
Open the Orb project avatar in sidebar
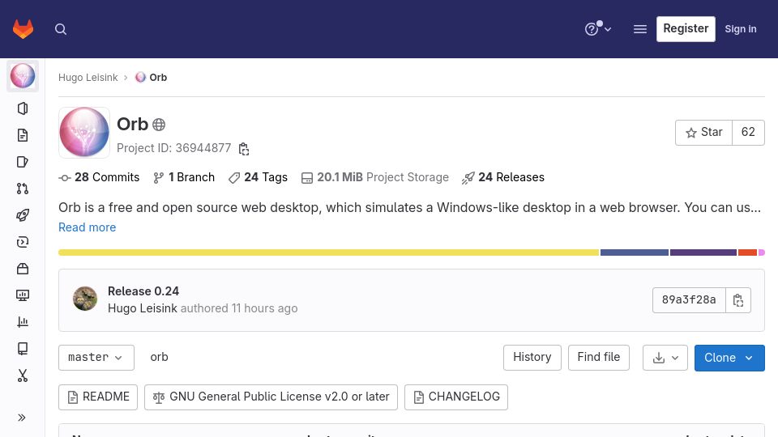[23, 76]
